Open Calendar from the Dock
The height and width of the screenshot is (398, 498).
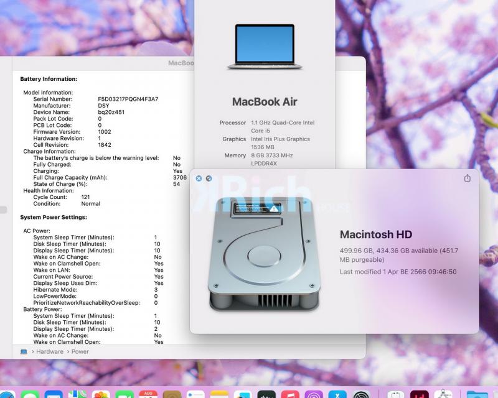148,394
